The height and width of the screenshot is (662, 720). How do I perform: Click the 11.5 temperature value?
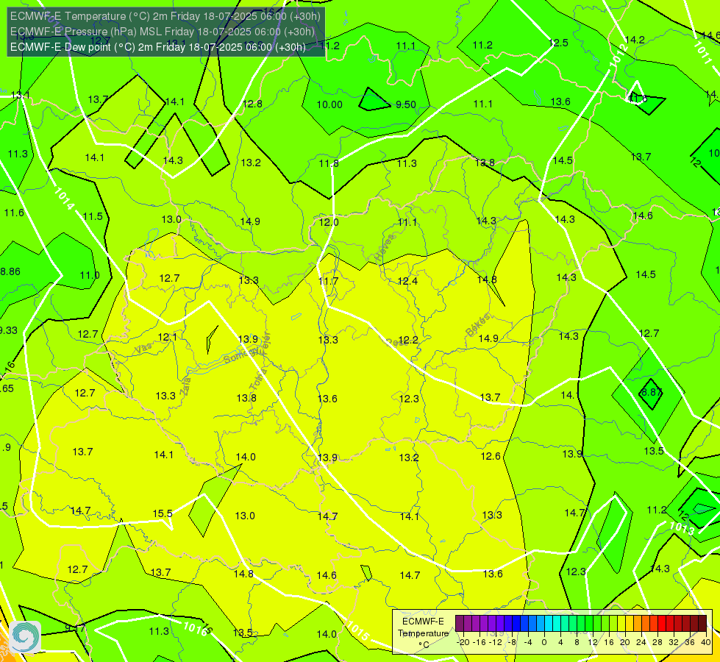tap(93, 216)
